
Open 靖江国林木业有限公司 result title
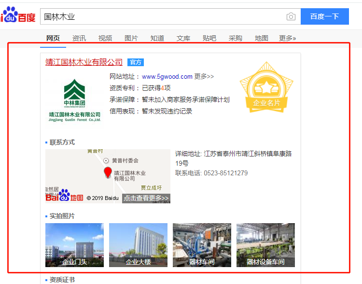(x=84, y=62)
